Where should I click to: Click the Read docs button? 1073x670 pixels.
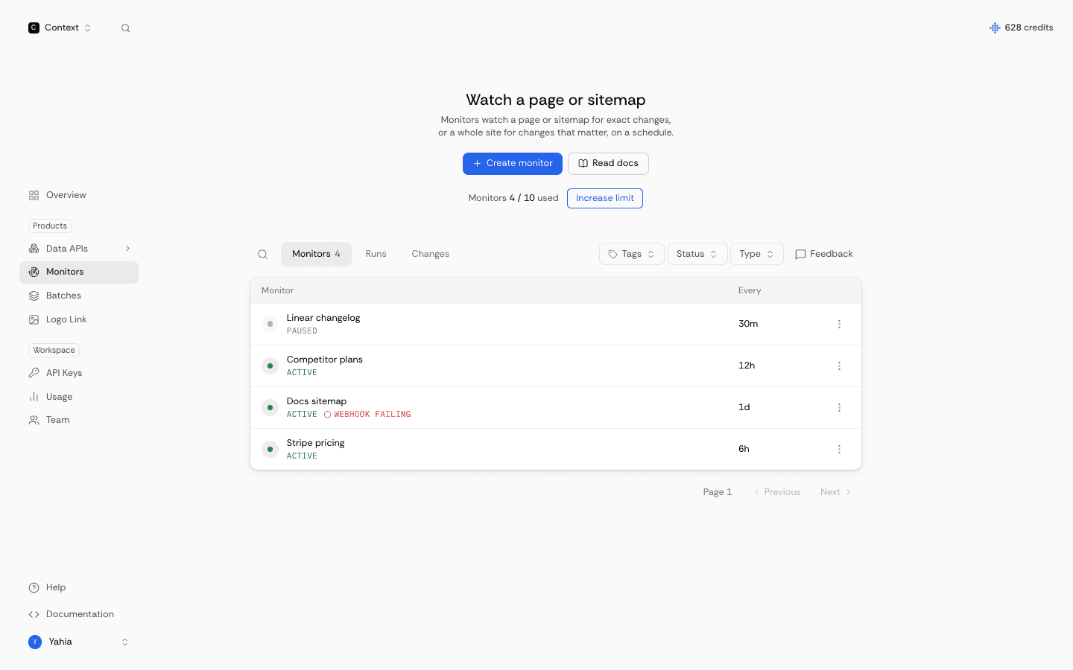(608, 164)
